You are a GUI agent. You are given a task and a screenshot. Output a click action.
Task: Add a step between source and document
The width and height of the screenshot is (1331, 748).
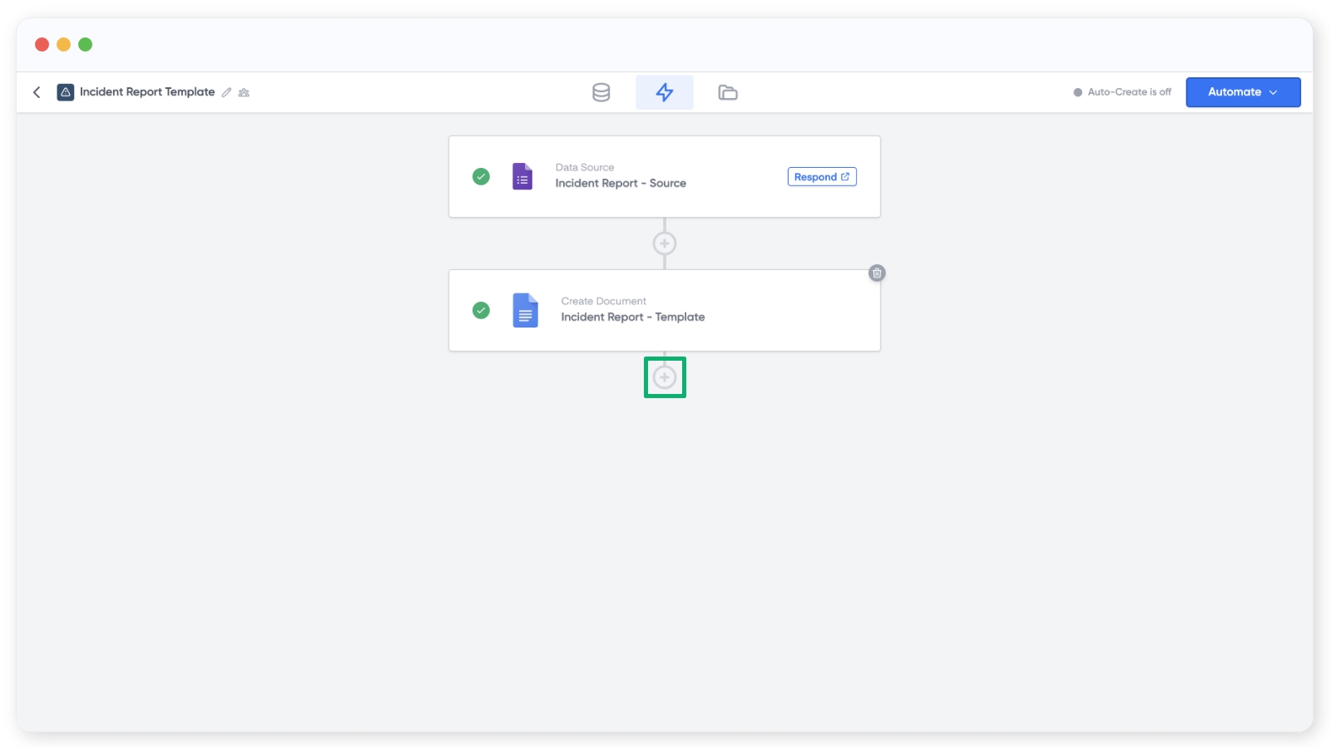tap(664, 244)
